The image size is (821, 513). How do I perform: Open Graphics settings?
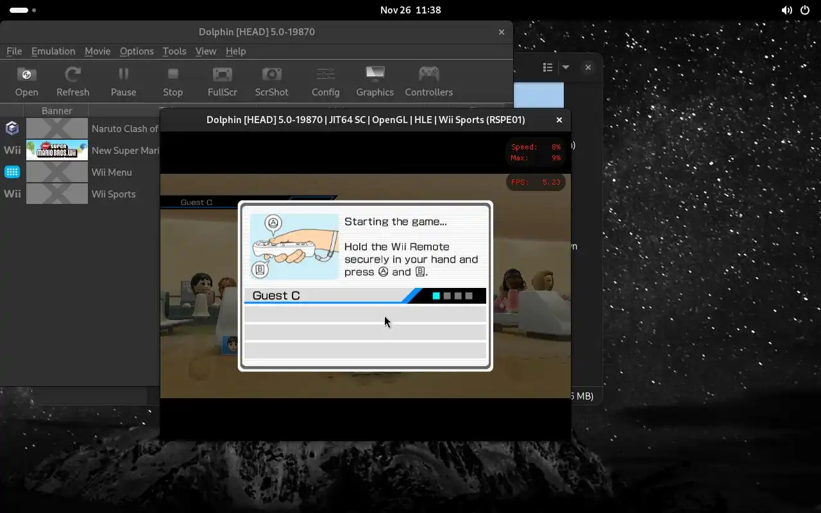[375, 81]
